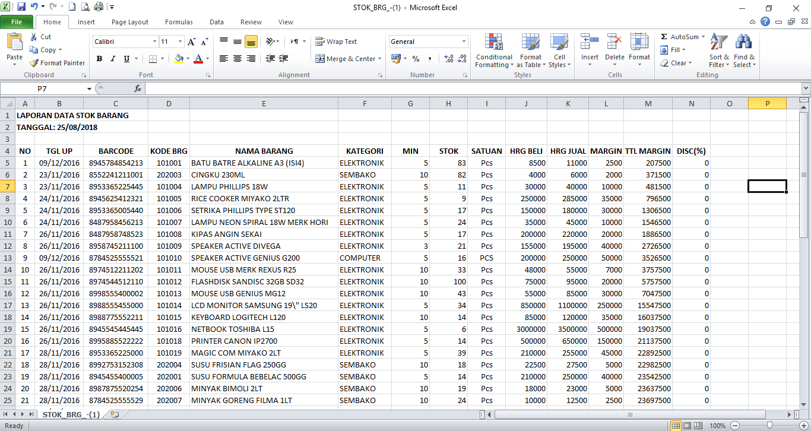Image resolution: width=811 pixels, height=431 pixels.
Task: Increase decimal places
Action: coord(448,59)
